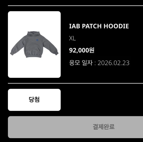The image size is (143, 142).
Task: Click the hoodie's bottom hem
Action: (x=34, y=56)
